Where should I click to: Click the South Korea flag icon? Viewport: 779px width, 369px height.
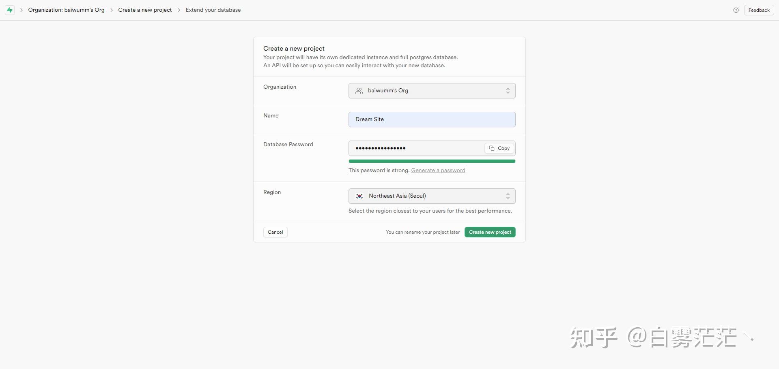(359, 196)
